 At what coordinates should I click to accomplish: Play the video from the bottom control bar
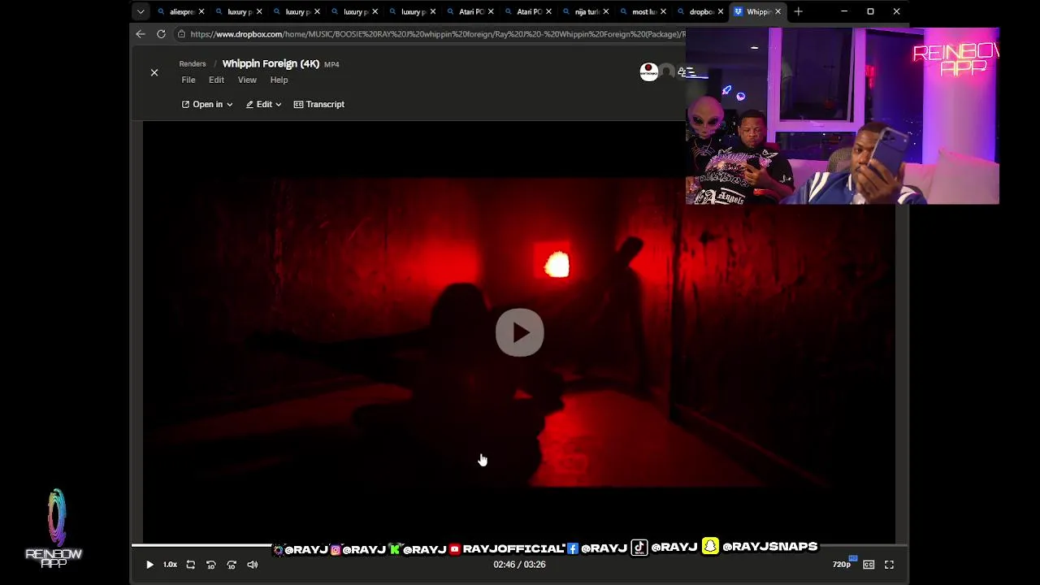coord(149,565)
